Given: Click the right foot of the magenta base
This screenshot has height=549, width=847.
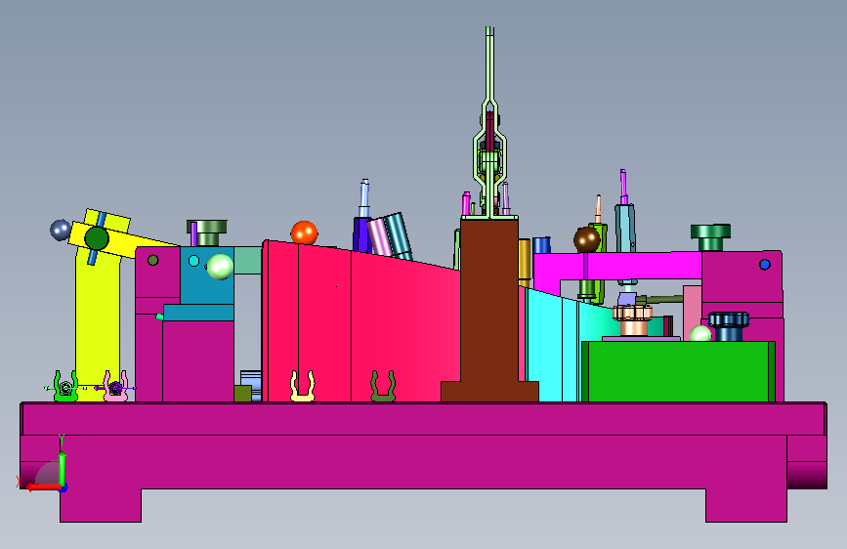Looking at the screenshot, I should pyautogui.click(x=746, y=505).
